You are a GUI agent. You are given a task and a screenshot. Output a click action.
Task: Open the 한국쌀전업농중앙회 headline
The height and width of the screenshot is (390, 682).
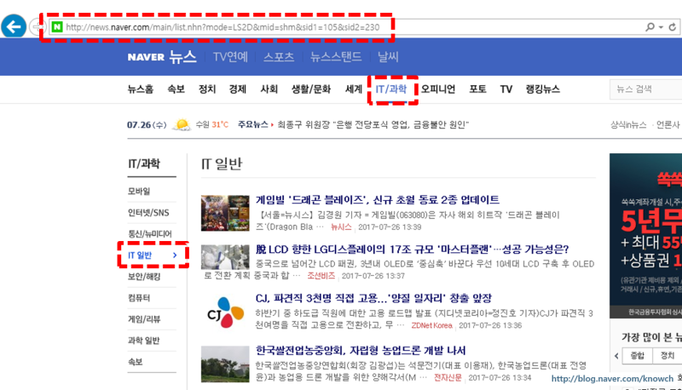click(x=361, y=350)
